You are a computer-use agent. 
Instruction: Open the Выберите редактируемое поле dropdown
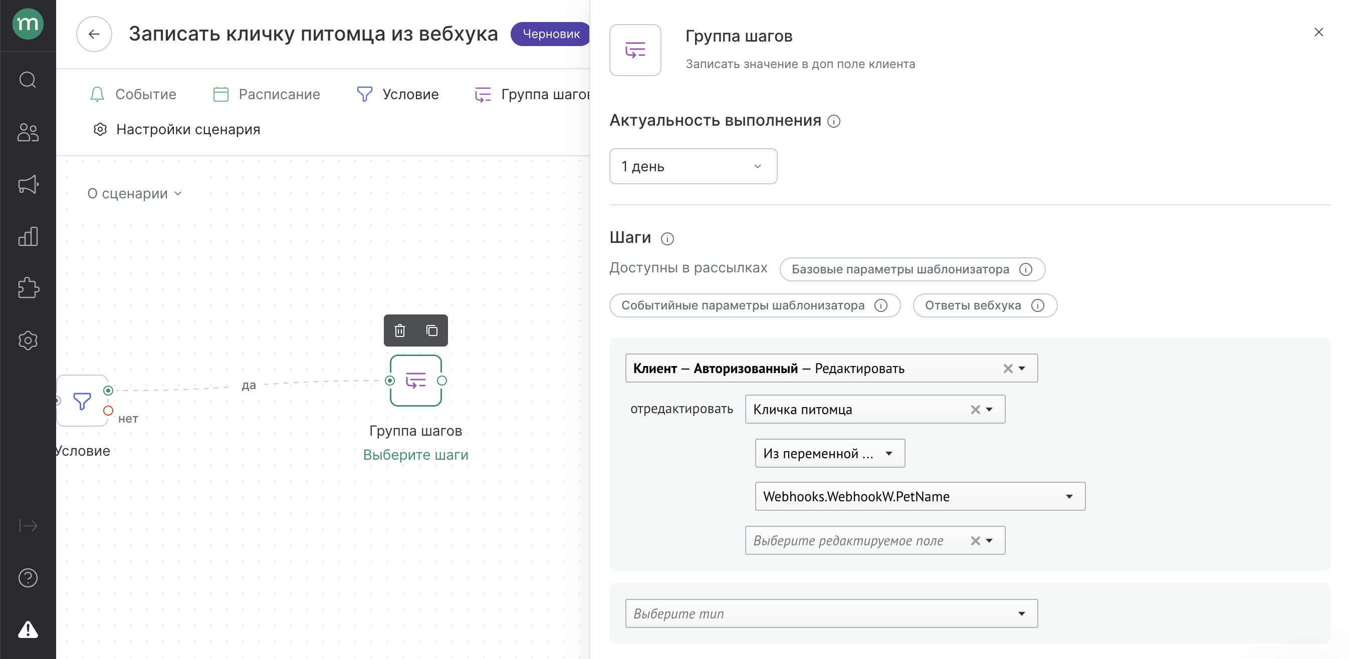coord(874,541)
